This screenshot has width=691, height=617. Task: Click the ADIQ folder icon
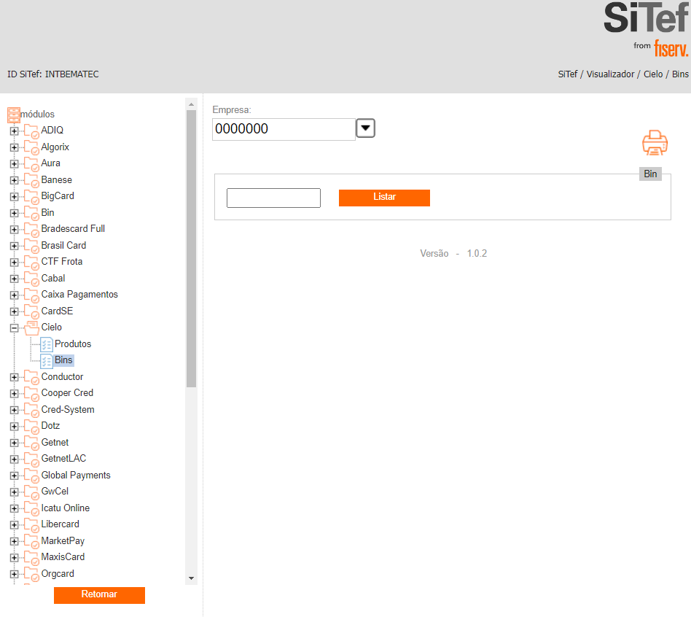point(31,131)
